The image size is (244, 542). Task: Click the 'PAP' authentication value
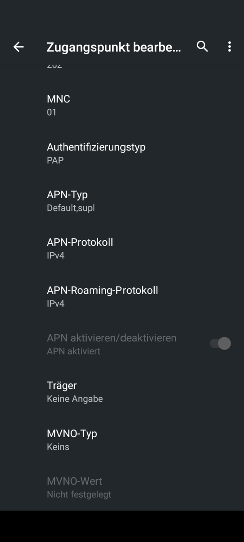[x=55, y=161]
